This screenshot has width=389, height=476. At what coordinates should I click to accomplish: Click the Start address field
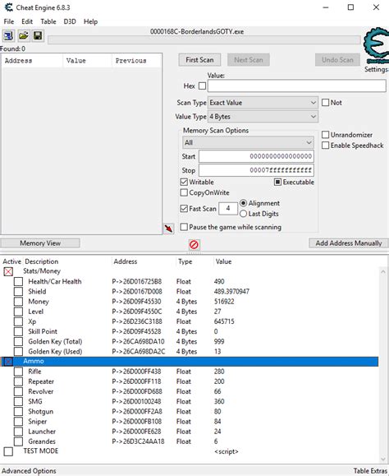256,156
